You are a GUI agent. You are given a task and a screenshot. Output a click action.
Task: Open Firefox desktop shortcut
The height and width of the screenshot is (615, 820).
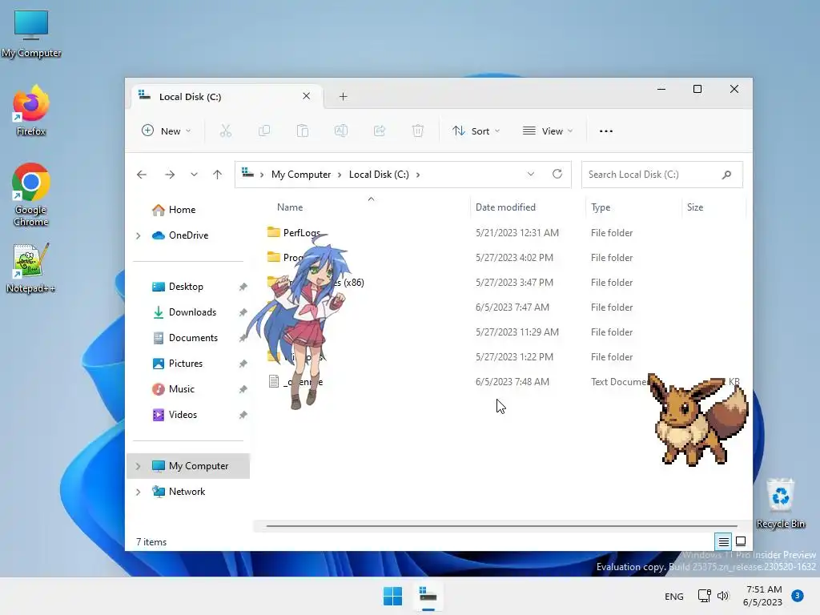click(31, 111)
